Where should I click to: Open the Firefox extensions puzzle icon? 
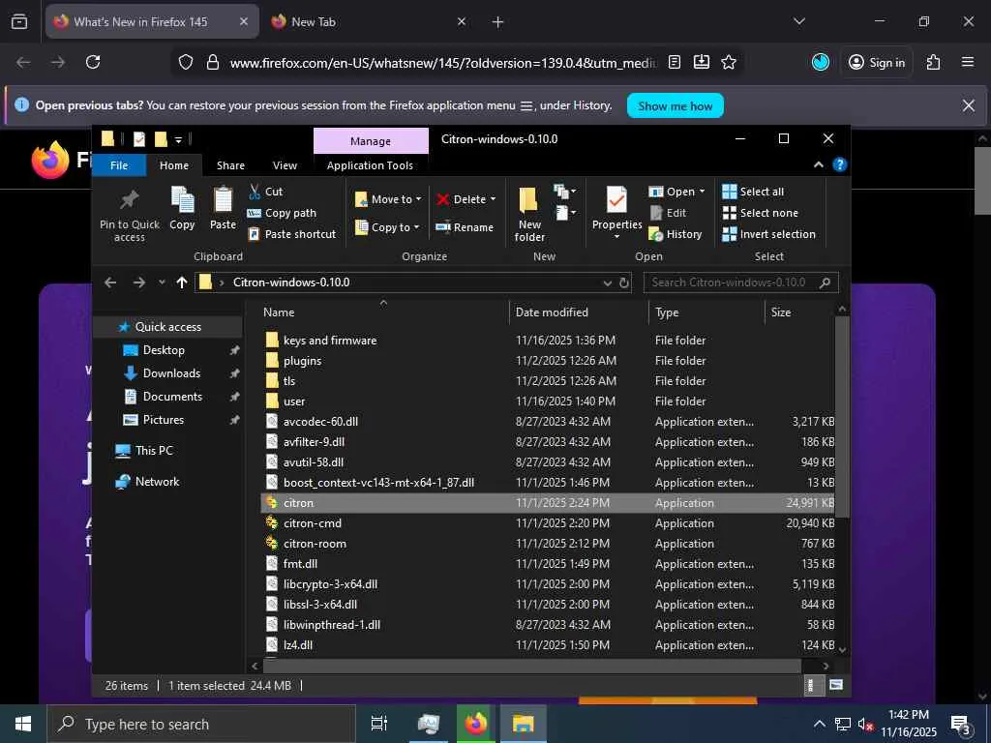(933, 62)
